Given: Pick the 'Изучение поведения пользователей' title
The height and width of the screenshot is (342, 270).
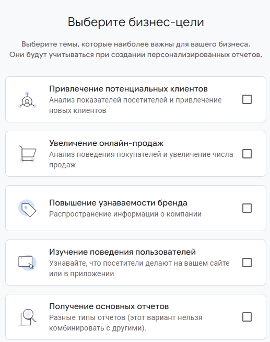Looking at the screenshot, I should (x=122, y=252).
